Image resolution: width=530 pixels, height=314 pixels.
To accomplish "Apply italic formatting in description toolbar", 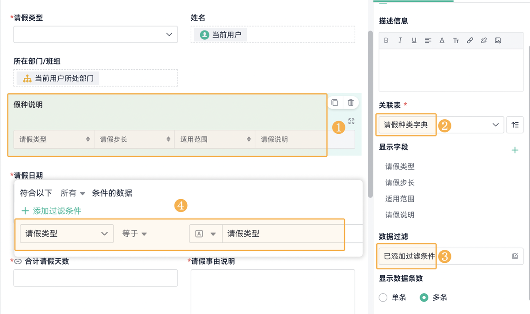I will (x=400, y=41).
